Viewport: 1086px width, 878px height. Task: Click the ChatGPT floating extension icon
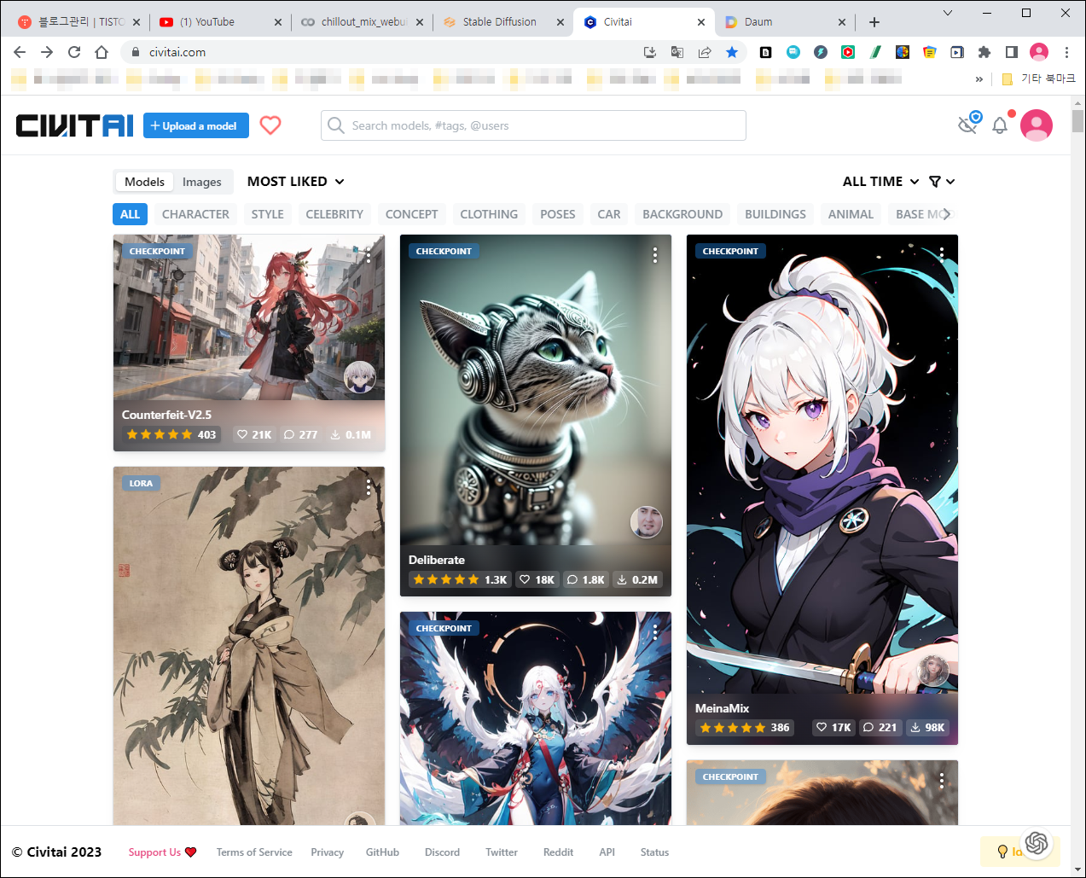pos(1037,843)
